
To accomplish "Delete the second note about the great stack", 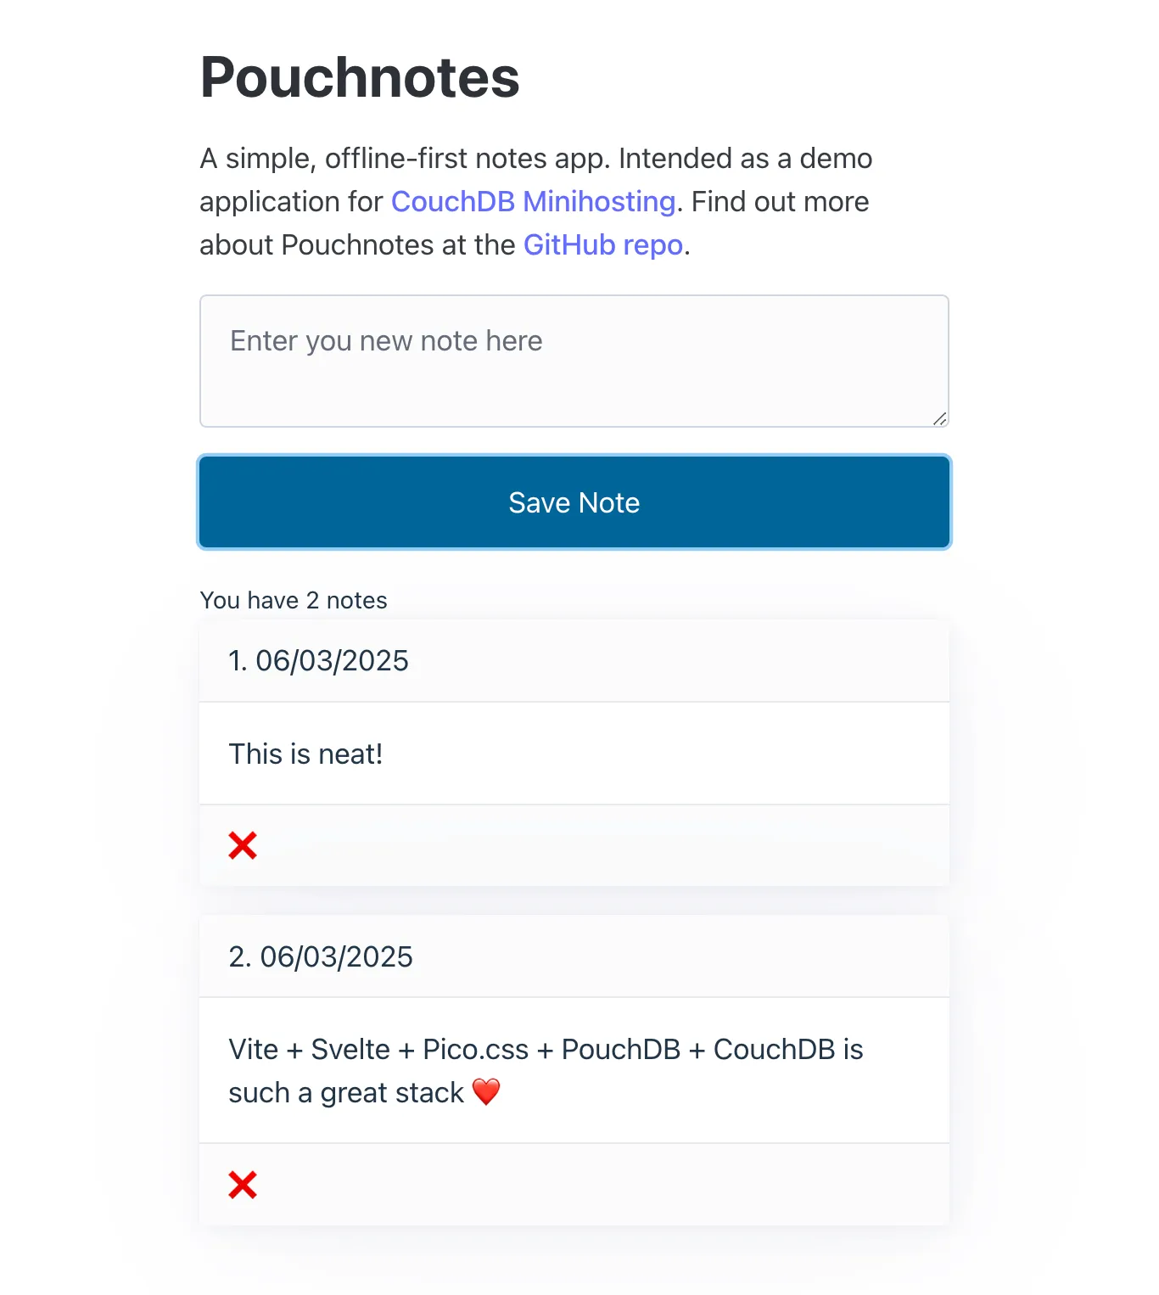I will pos(242,1185).
